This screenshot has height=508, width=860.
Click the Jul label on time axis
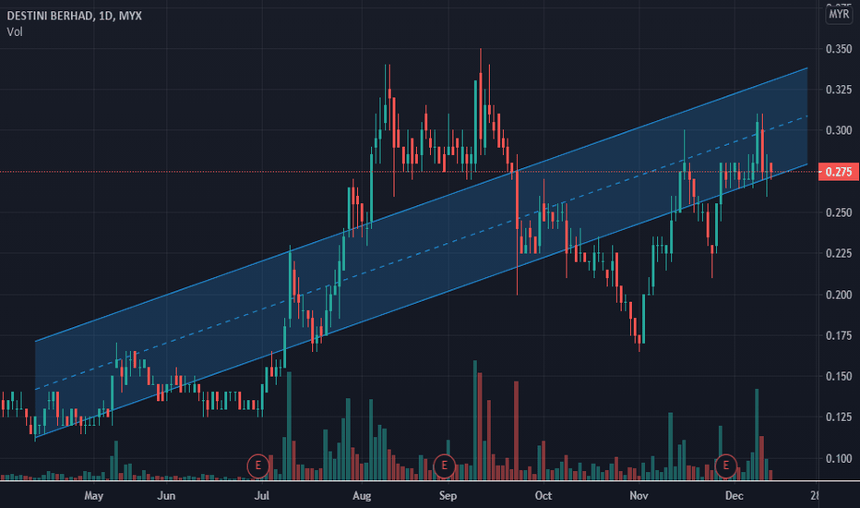[262, 496]
